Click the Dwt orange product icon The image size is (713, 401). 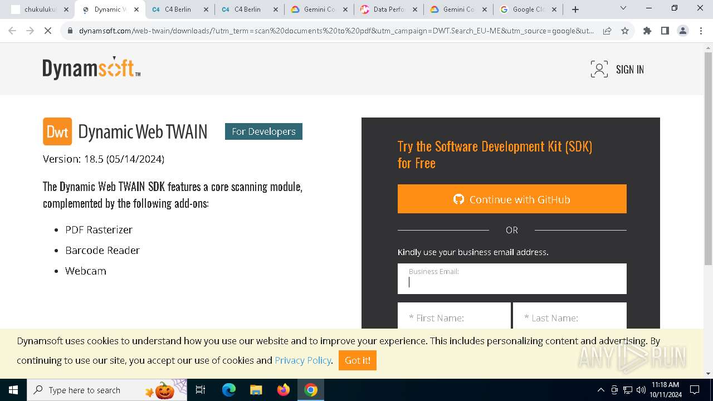coord(57,131)
